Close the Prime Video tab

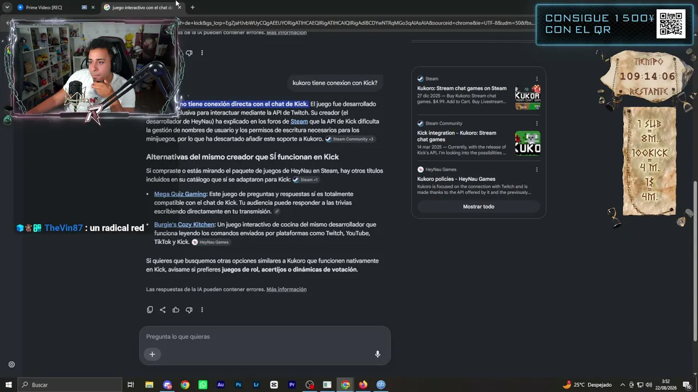tap(93, 8)
